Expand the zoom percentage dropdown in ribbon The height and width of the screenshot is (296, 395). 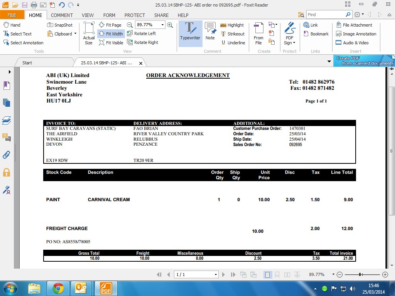tap(162, 25)
